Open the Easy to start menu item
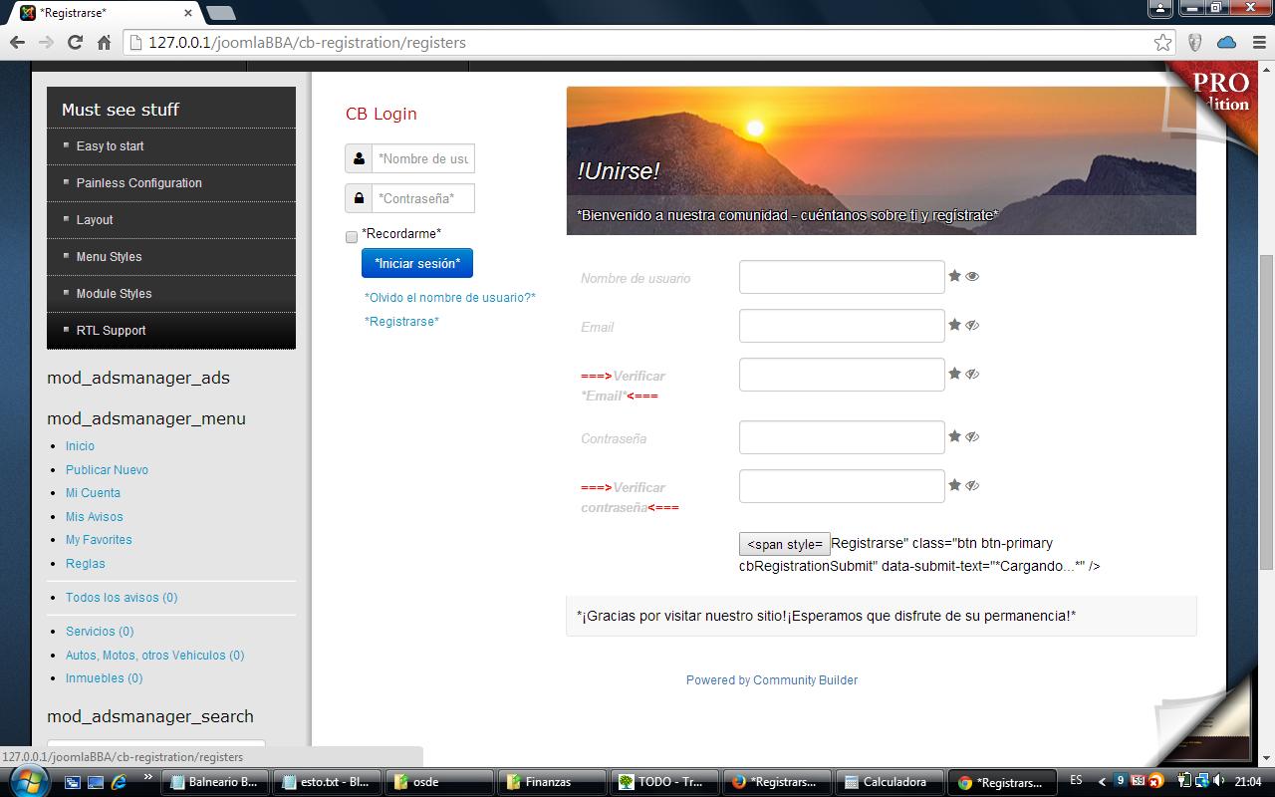 [x=171, y=146]
